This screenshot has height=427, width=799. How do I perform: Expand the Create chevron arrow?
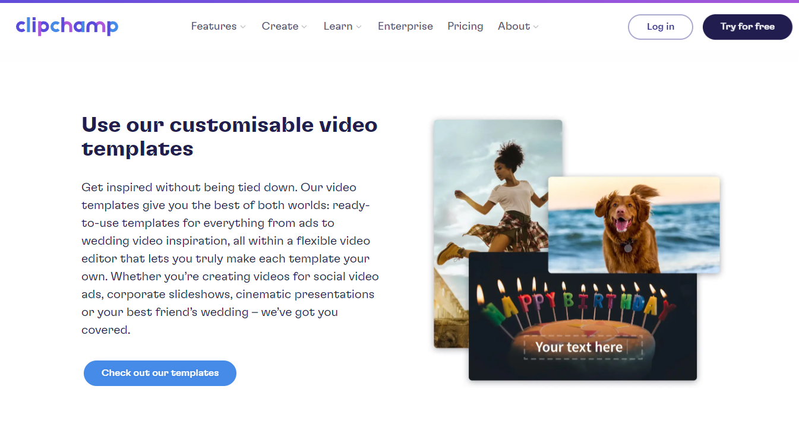point(304,27)
